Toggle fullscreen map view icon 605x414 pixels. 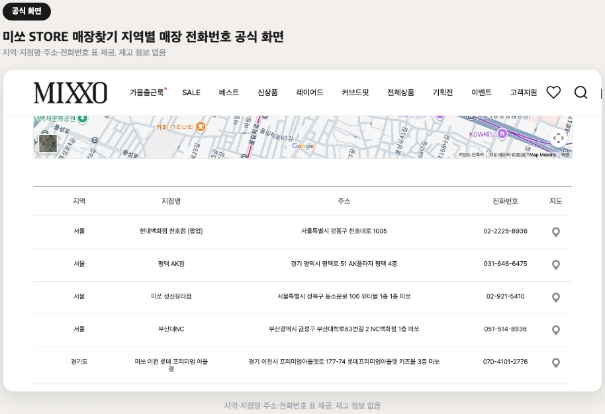558,138
